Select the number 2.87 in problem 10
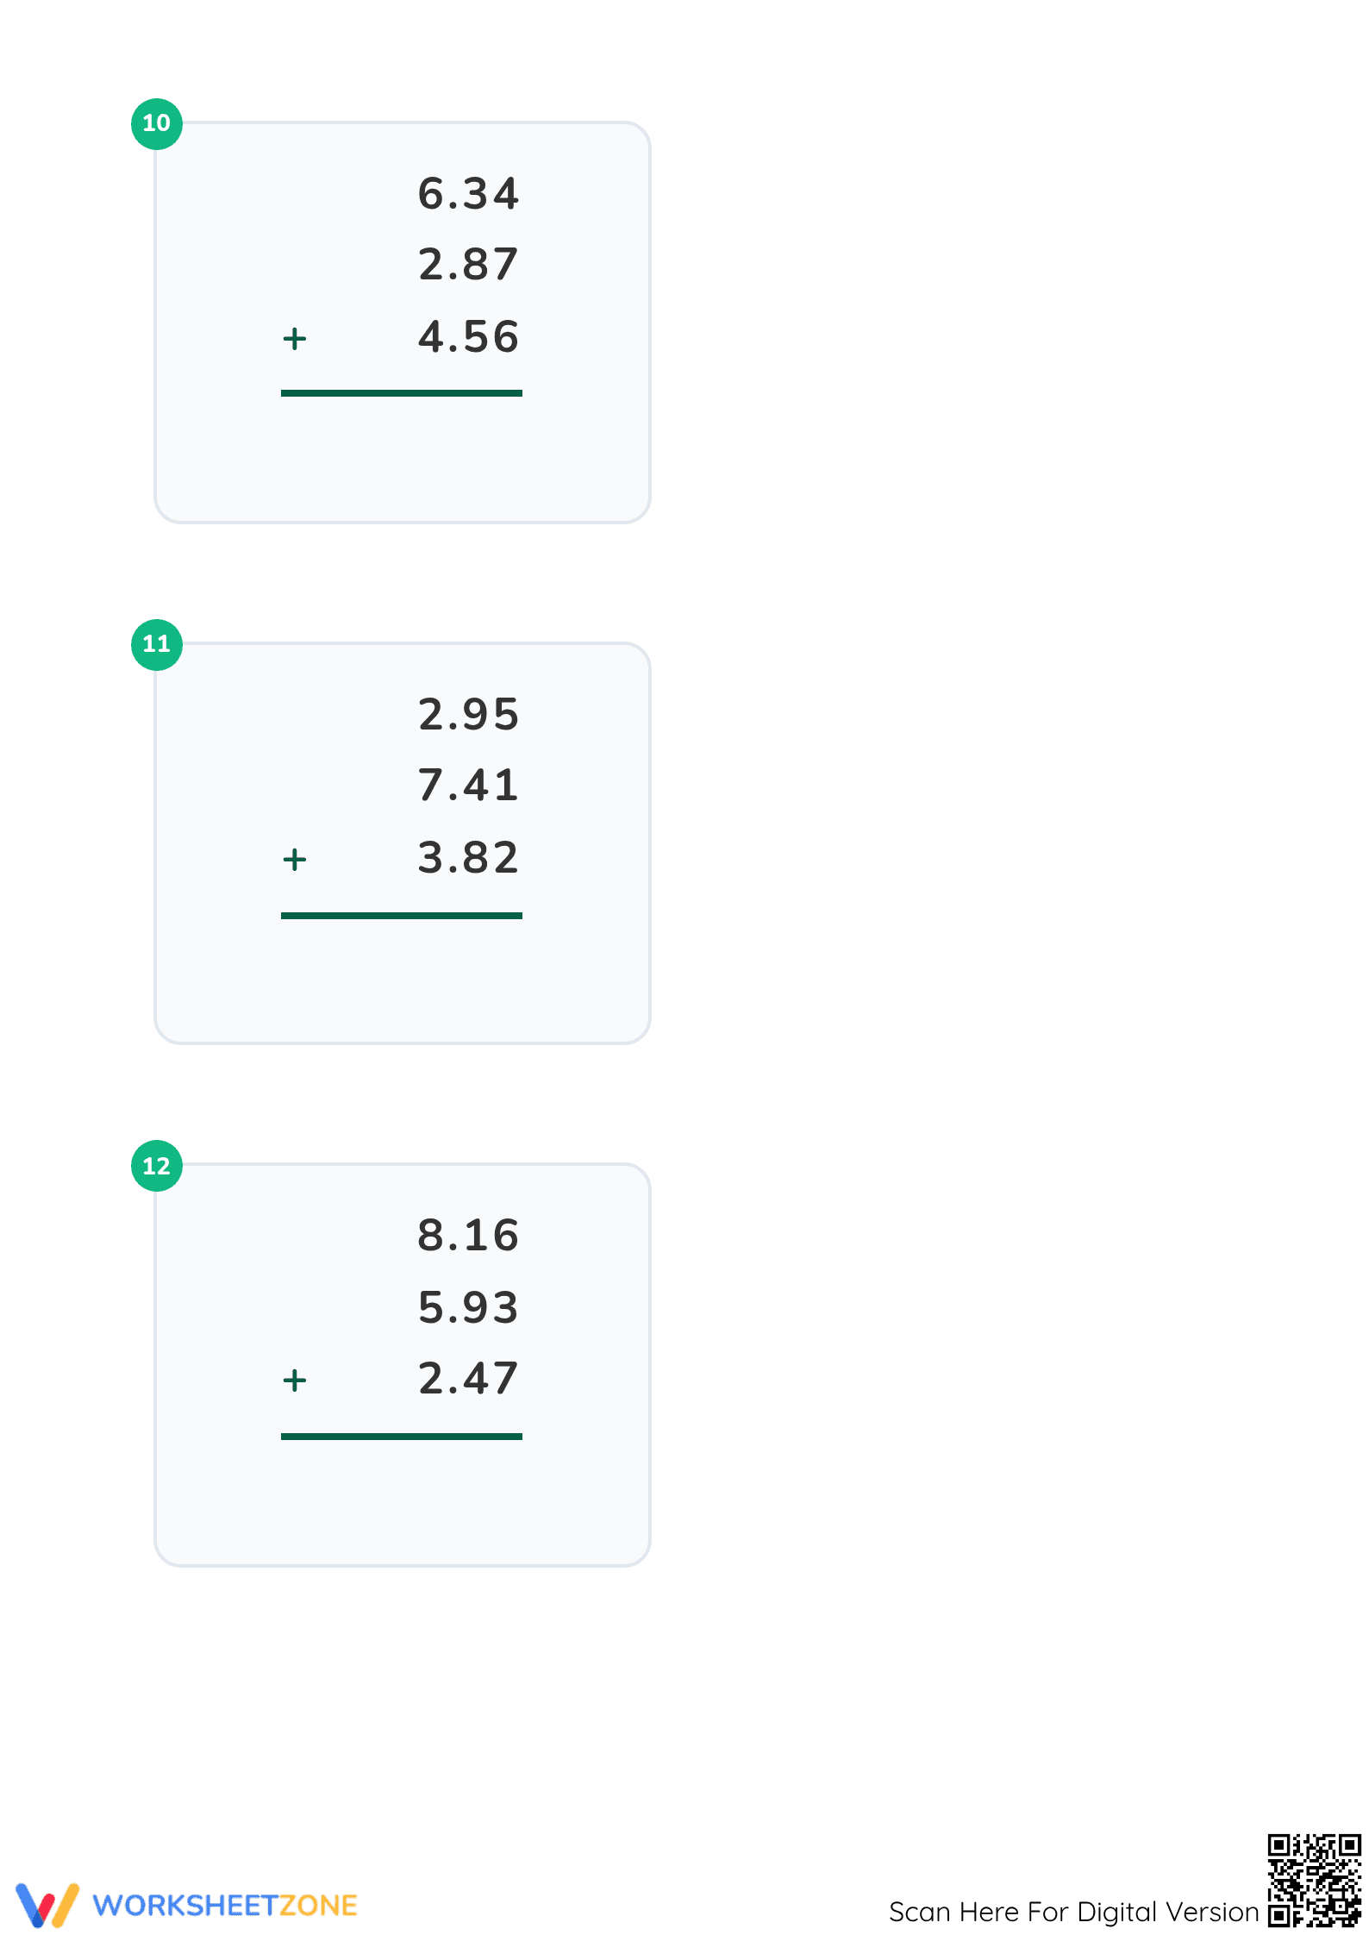This screenshot has height=1935, width=1369. [x=469, y=265]
